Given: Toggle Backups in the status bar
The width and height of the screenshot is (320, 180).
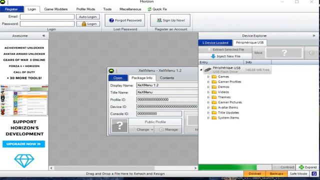Looking at the screenshot, I should [x=276, y=173].
